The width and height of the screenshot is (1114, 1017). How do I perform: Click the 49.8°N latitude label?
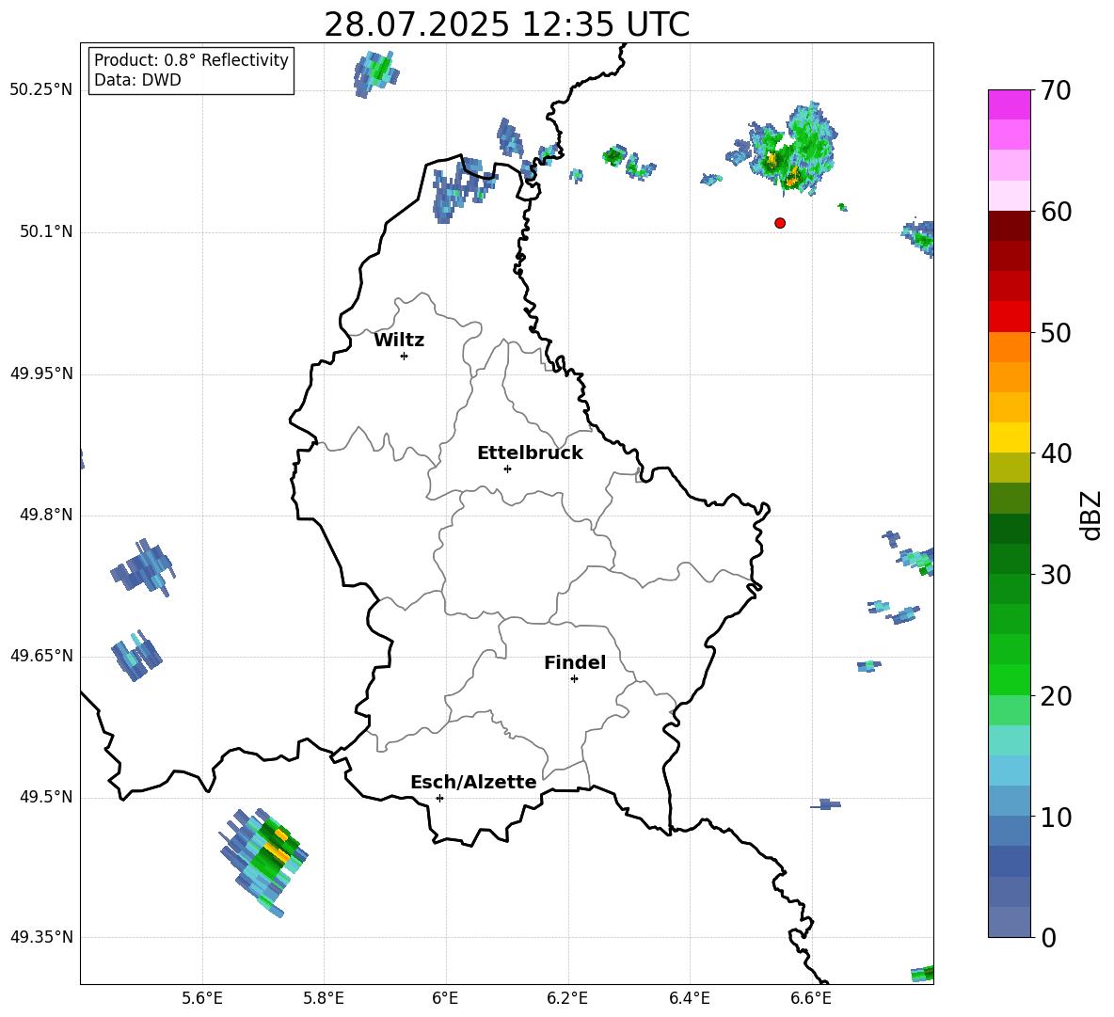46,515
